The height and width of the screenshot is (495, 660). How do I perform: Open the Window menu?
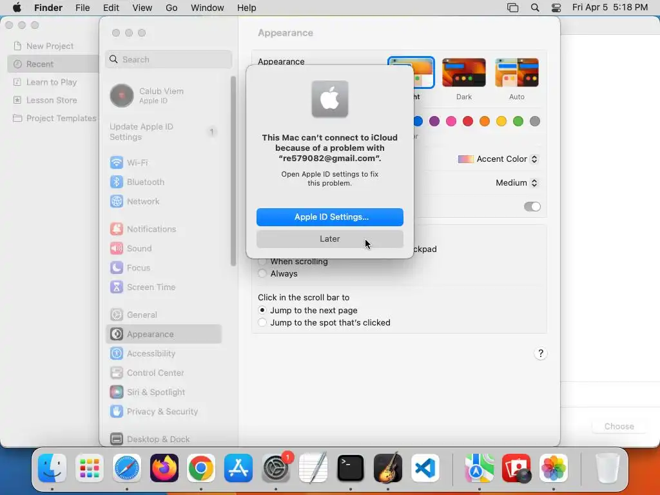[208, 8]
